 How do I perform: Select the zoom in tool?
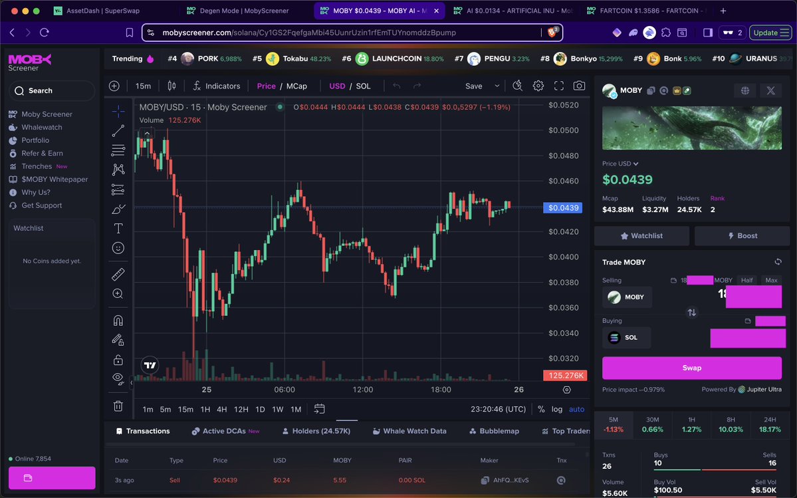118,294
